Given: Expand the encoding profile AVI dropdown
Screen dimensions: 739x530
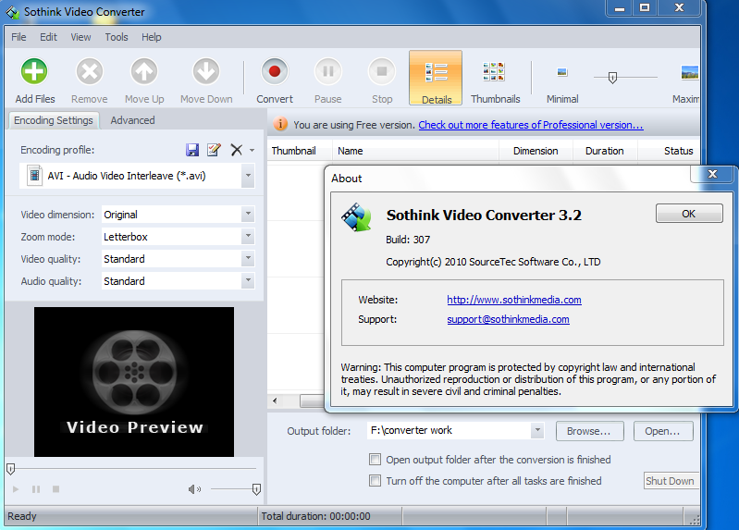Looking at the screenshot, I should pyautogui.click(x=248, y=176).
